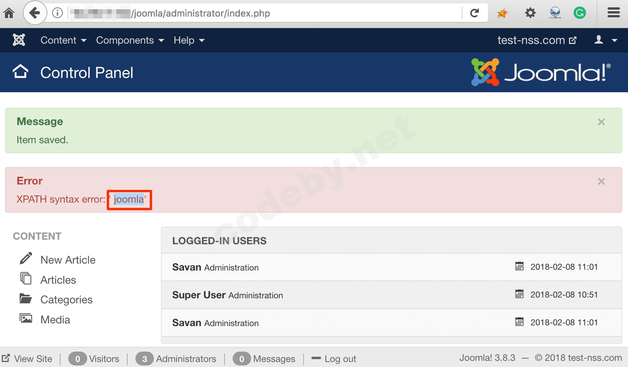Click the picture icon for Media
Image resolution: width=628 pixels, height=367 pixels.
[x=26, y=318]
